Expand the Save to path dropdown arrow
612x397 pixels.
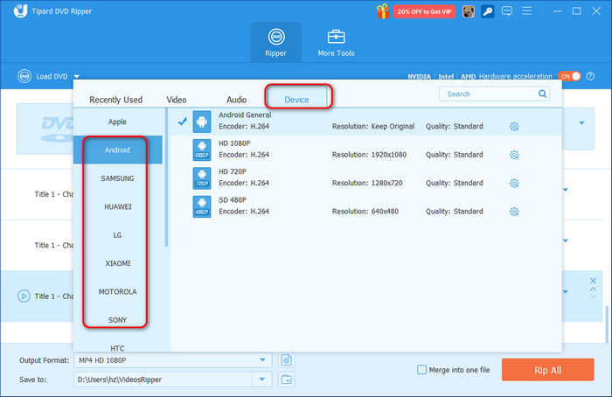click(x=262, y=380)
